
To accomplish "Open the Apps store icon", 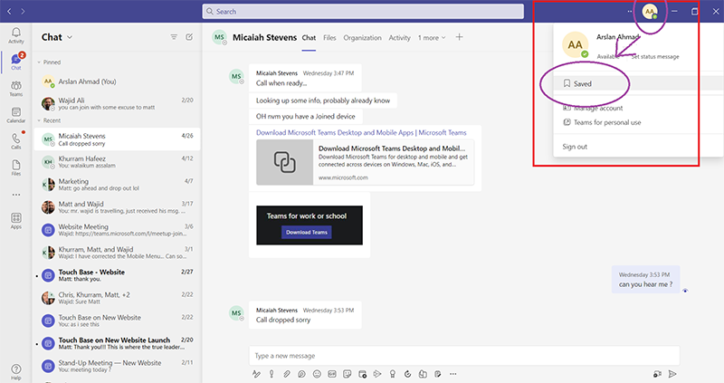I will coord(16,220).
